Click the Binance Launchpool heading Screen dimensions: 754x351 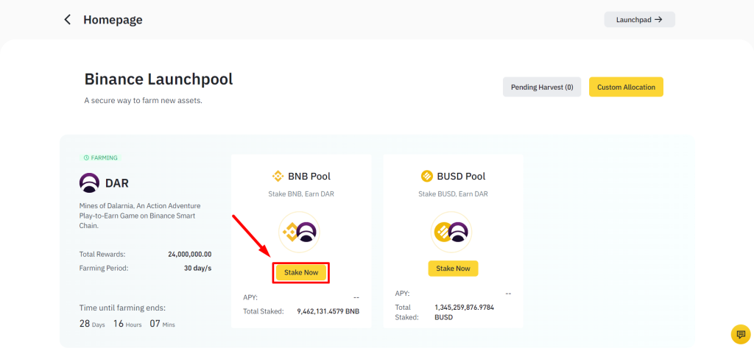pyautogui.click(x=159, y=79)
